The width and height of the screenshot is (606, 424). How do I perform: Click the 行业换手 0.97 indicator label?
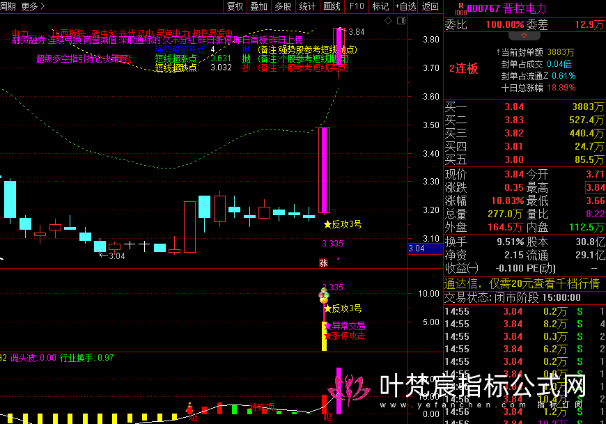86,358
